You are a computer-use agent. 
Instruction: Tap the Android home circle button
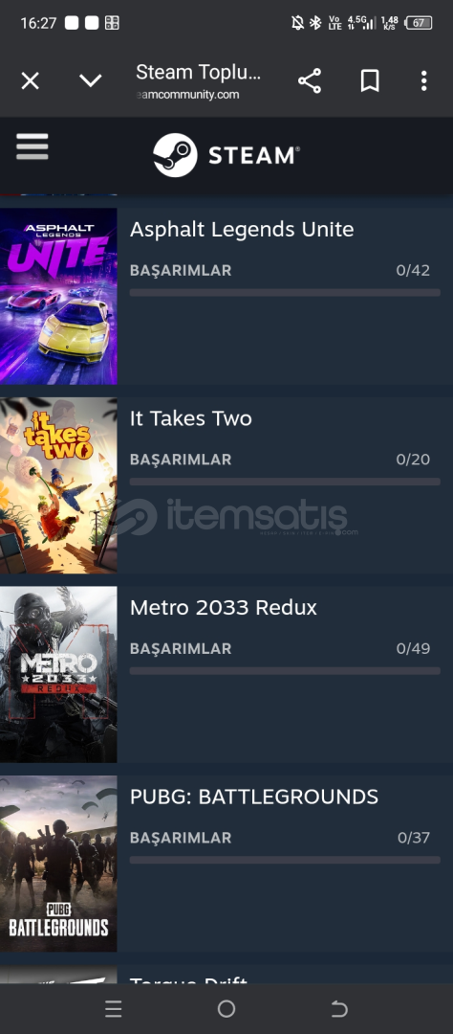[226, 1008]
